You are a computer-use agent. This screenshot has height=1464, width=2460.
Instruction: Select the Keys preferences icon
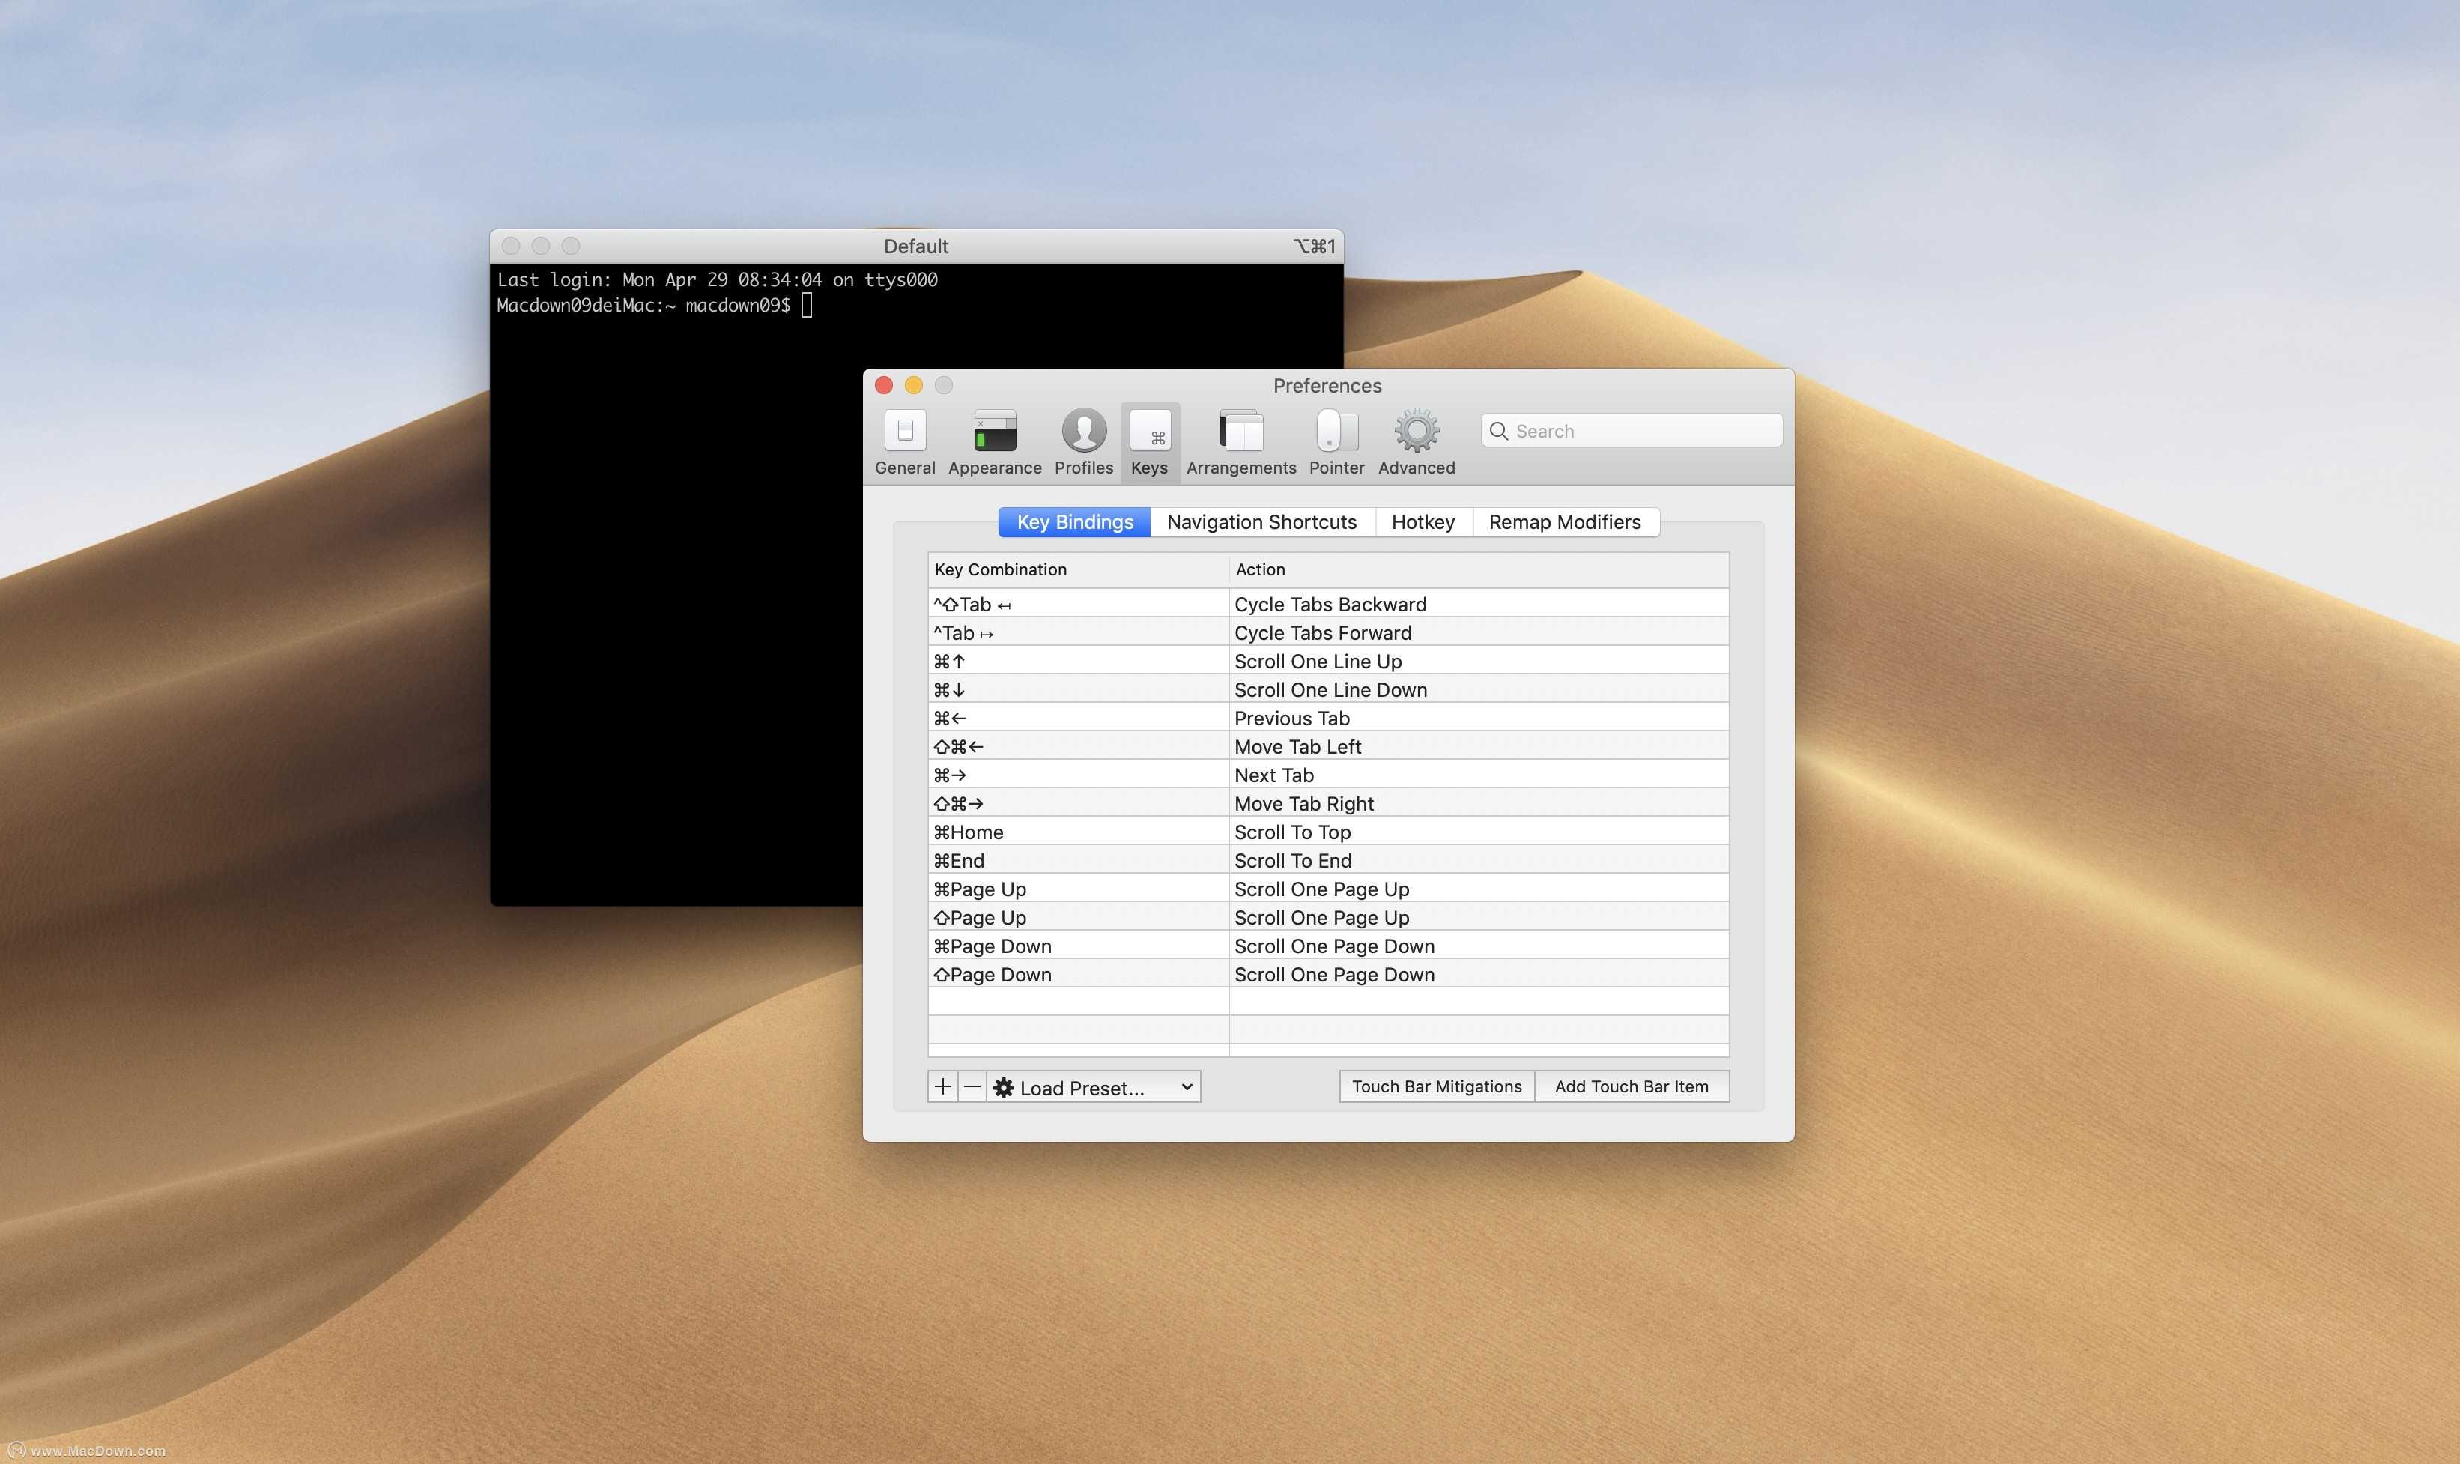(x=1149, y=442)
